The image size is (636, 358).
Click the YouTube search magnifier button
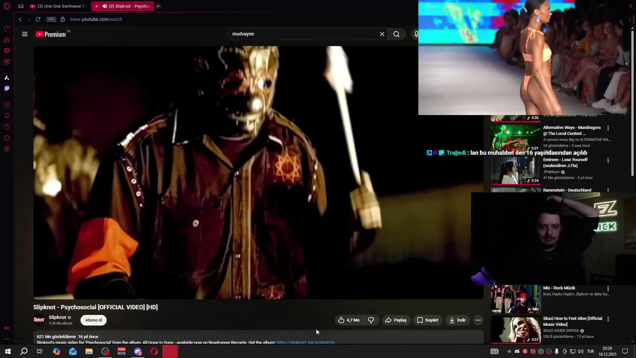tap(397, 34)
